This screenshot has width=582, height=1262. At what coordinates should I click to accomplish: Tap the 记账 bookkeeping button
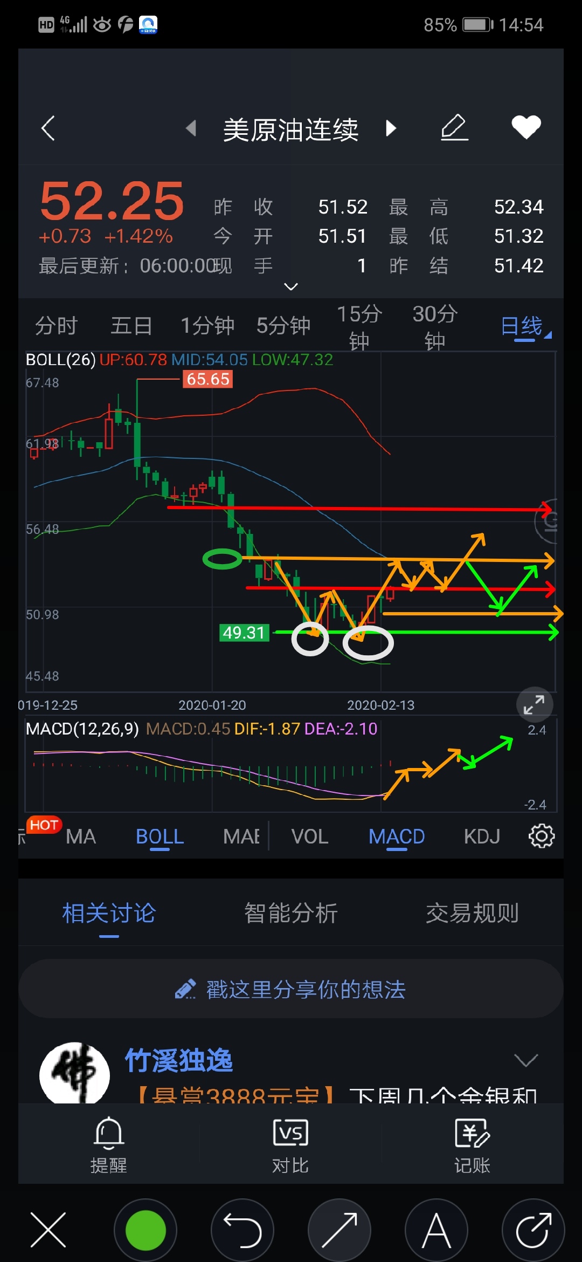pos(472,1146)
